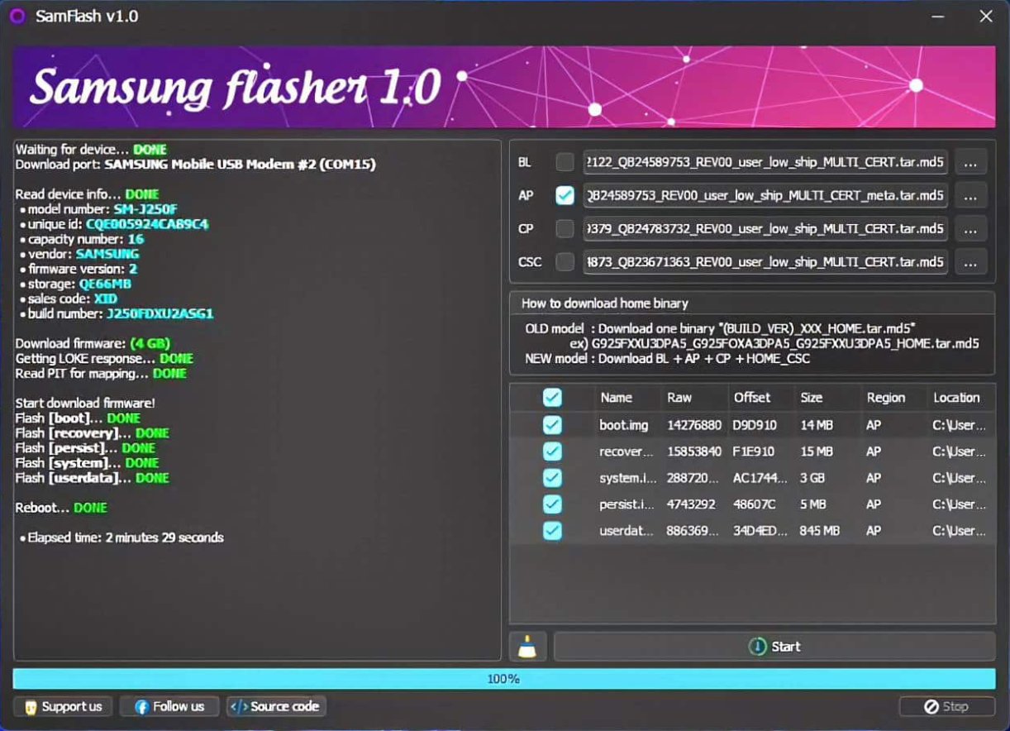Click sales code XID in log
This screenshot has height=731, width=1010.
tap(106, 299)
